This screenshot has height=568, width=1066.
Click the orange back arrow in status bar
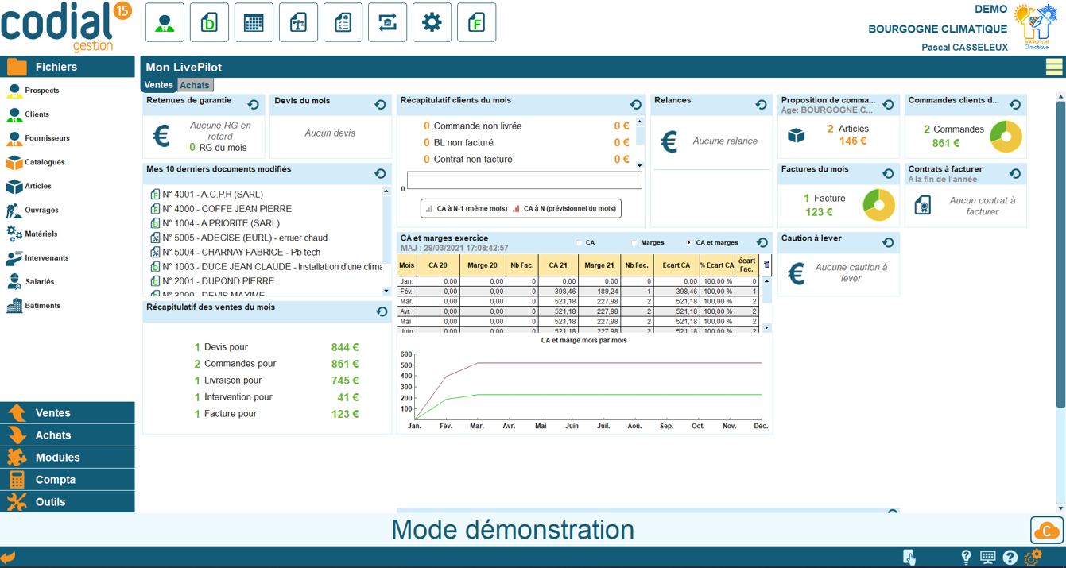(8, 558)
